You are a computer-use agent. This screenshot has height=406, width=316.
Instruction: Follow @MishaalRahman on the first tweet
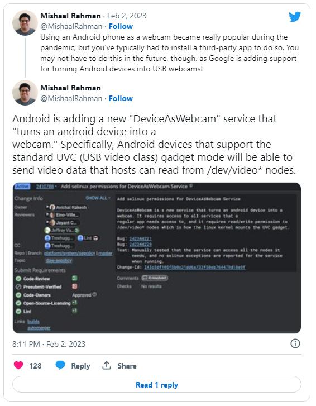(121, 26)
